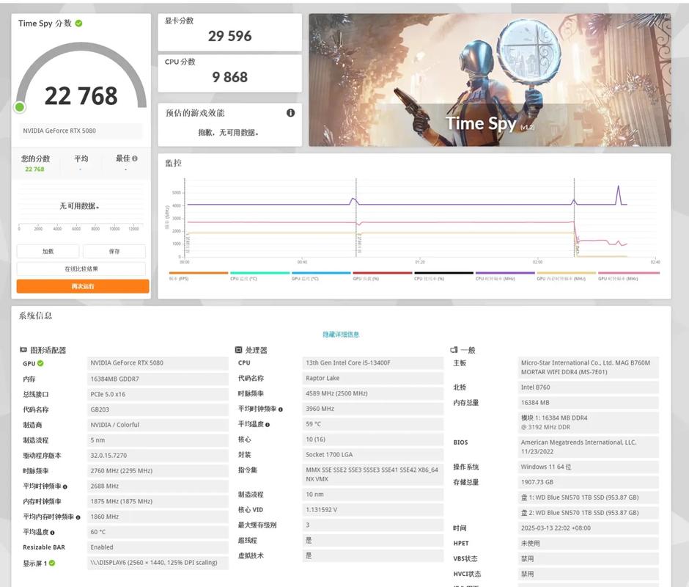Click GPU name value in 图形适配器 list

pyautogui.click(x=158, y=363)
